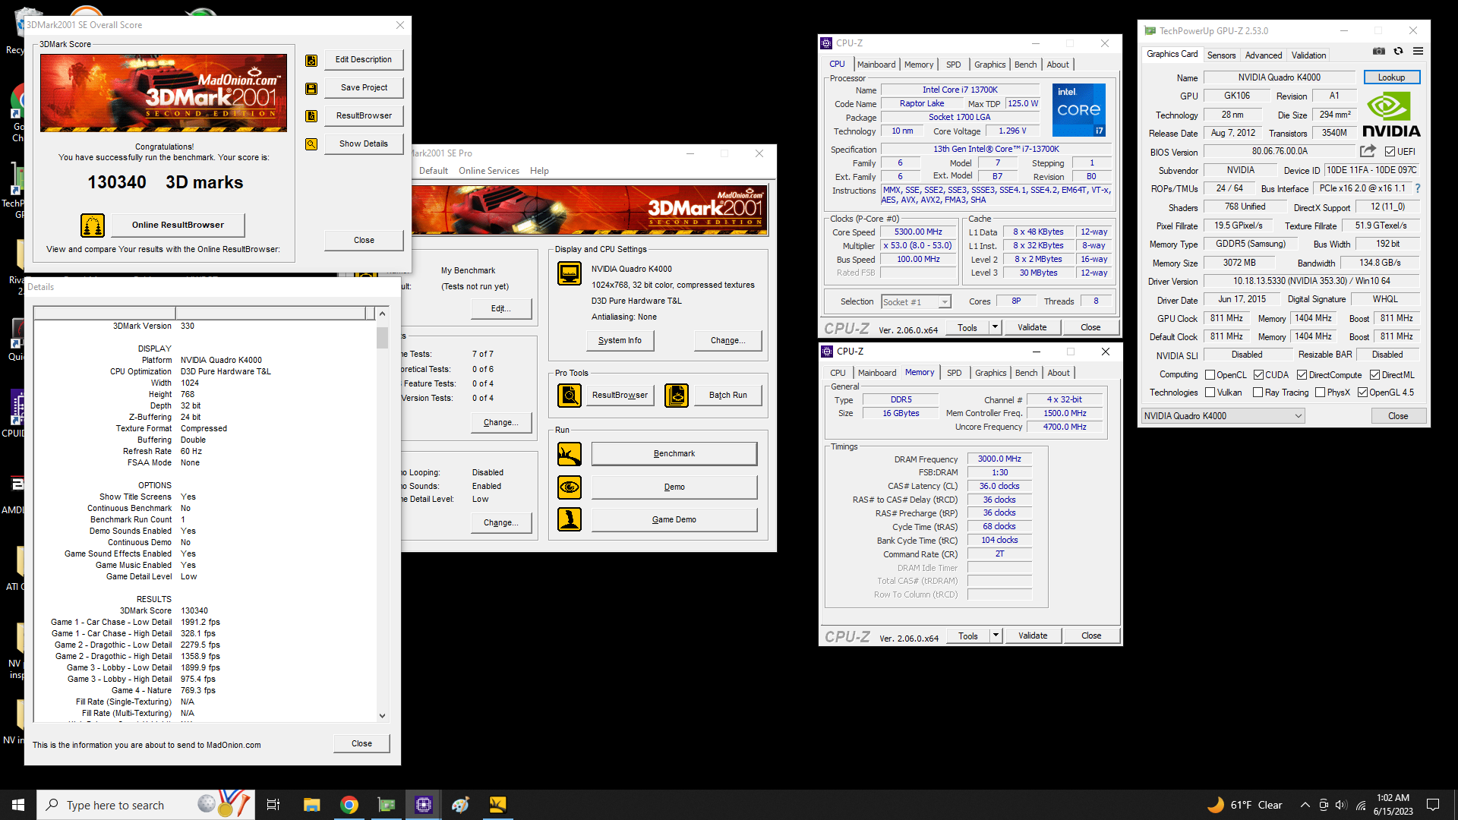Toggle the Vulkan checkbox
1458x820 pixels.
coord(1210,393)
